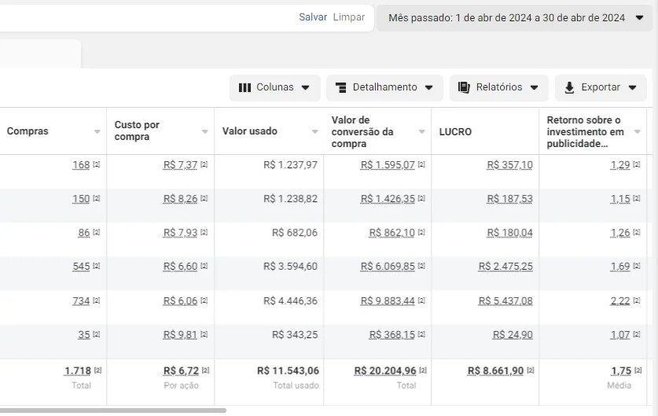658x416 pixels.
Task: Click the Limpar link
Action: pyautogui.click(x=348, y=17)
